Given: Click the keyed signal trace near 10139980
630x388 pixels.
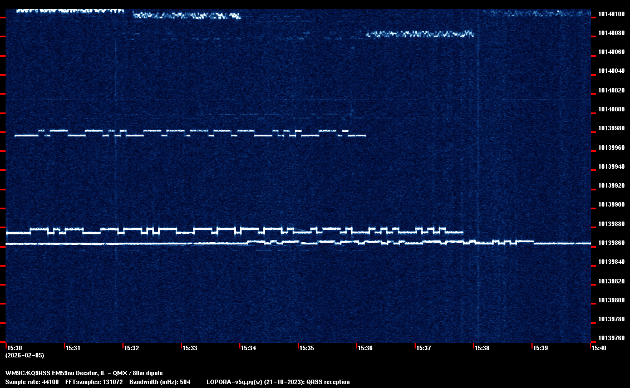Looking at the screenshot, I should click(x=189, y=133).
